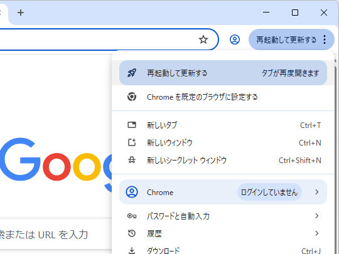Click the new tab icon in menu
339x254 pixels.
[132, 125]
